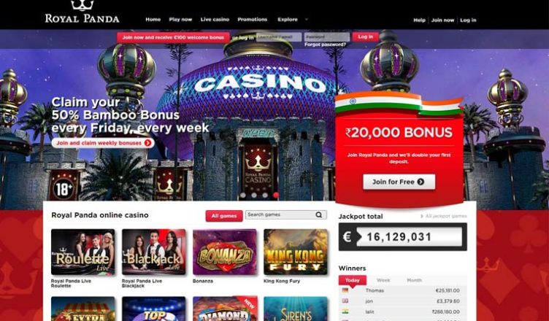549x321 pixels.
Task: Click the red Log in button
Action: pos(366,36)
